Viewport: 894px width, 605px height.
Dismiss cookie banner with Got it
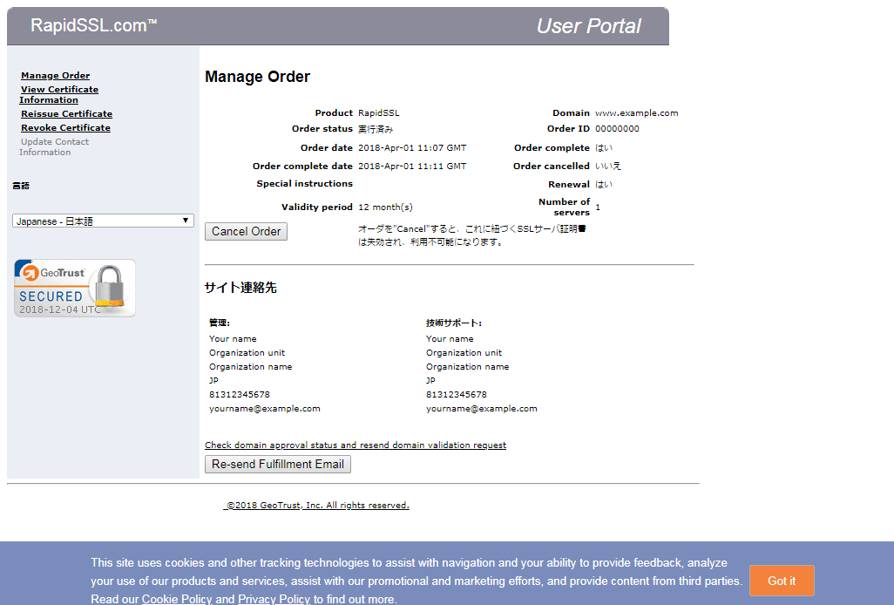(782, 581)
